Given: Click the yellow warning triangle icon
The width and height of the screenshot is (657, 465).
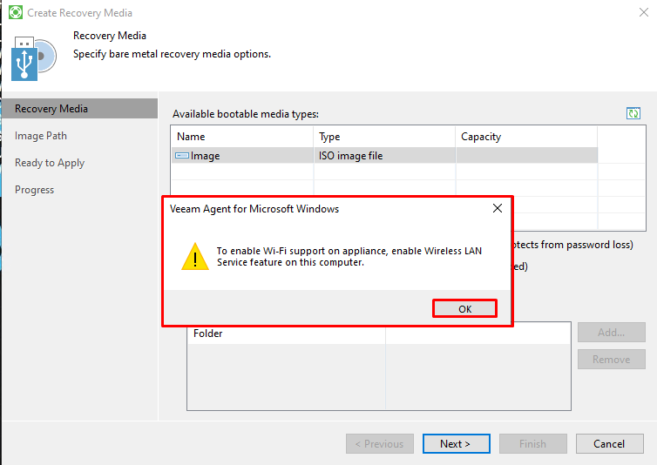Looking at the screenshot, I should coord(195,256).
